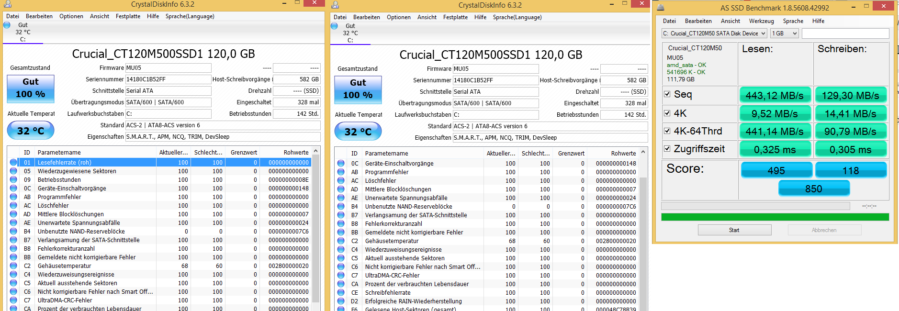Click status orb of Schreibfehlerrate row in right window
Screen dimensions: 899x311
pos(341,292)
